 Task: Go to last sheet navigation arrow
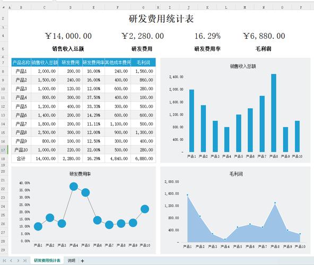(25, 260)
